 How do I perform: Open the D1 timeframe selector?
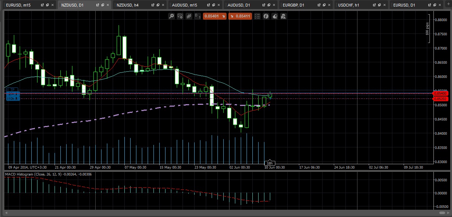coord(198,16)
